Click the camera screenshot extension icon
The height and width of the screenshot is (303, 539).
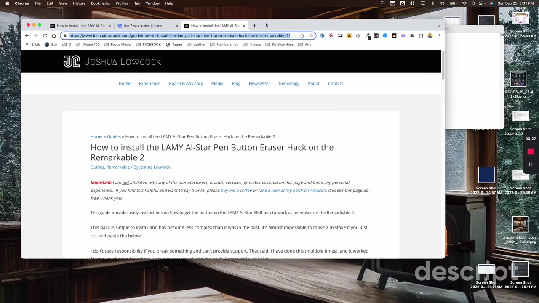point(358,36)
